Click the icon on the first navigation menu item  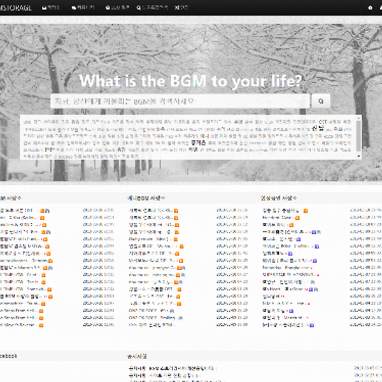pos(45,8)
